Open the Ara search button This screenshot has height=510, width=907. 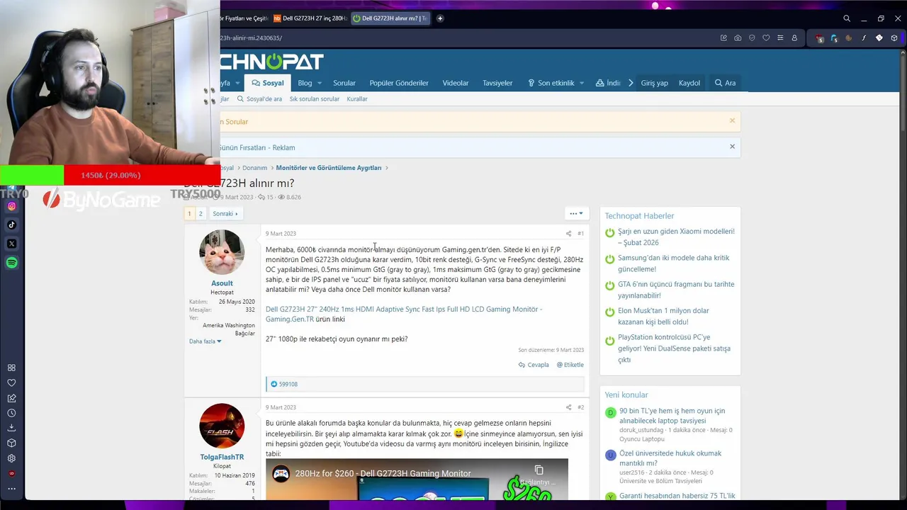tap(725, 83)
